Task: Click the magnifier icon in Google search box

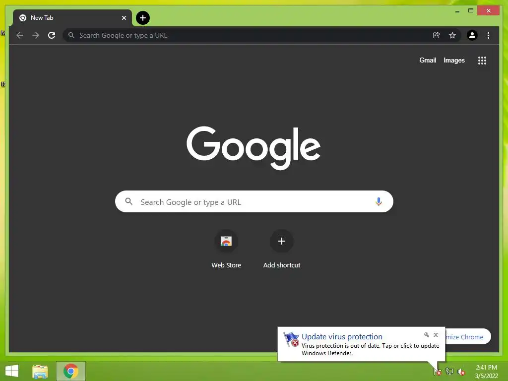Action: [128, 201]
